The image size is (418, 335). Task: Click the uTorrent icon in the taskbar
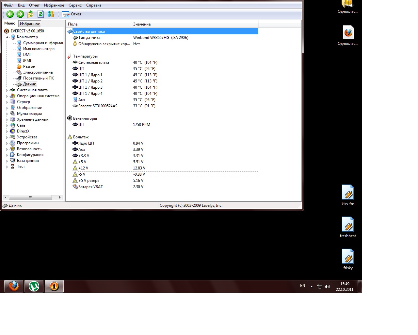tap(34, 286)
